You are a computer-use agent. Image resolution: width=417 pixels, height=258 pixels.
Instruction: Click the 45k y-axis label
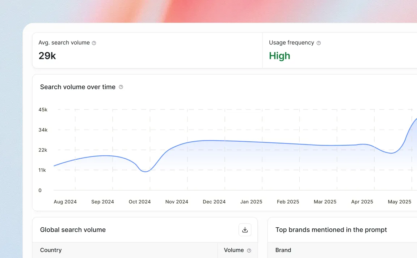tap(43, 109)
